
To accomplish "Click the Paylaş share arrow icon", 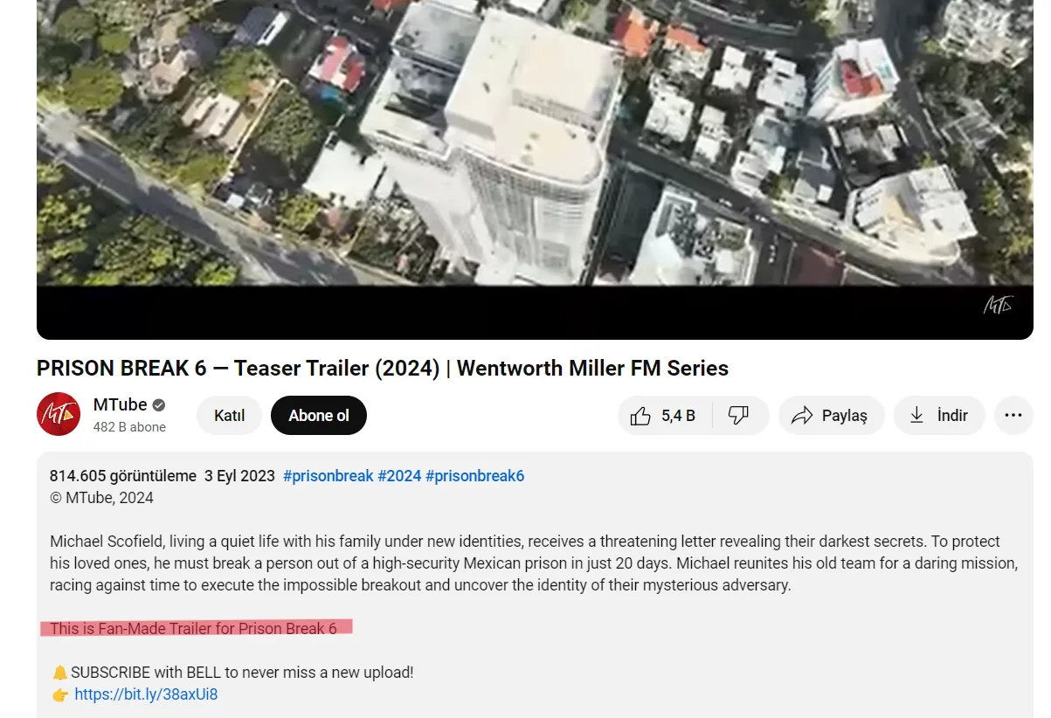I will (x=801, y=416).
